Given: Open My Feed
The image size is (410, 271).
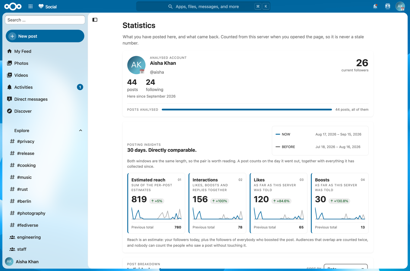Looking at the screenshot, I should tap(45, 51).
